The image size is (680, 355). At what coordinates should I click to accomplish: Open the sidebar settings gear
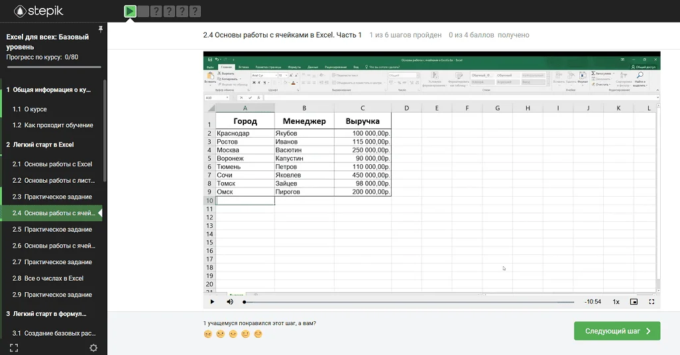click(x=93, y=347)
